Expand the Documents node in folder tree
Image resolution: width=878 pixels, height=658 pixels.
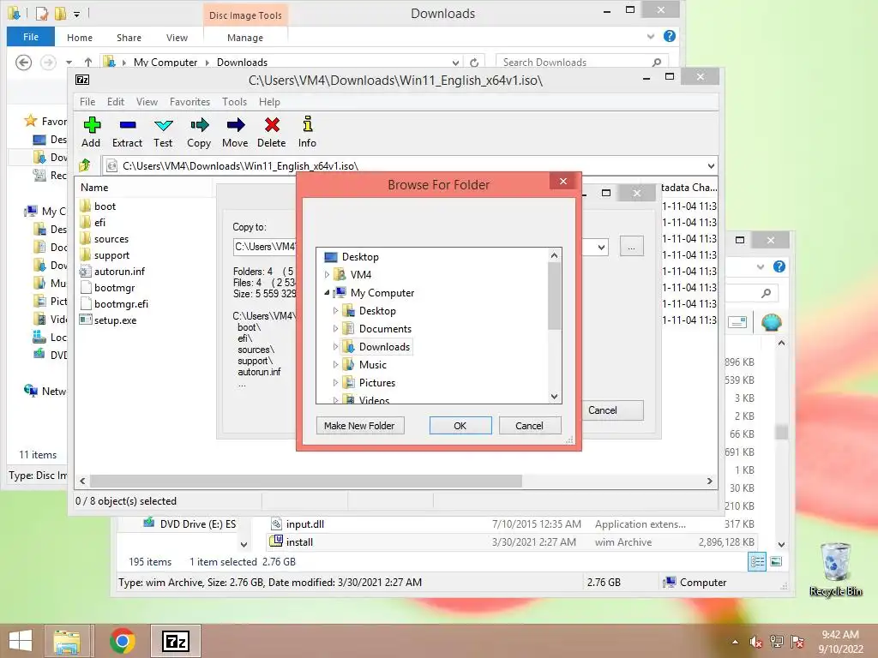tap(335, 328)
